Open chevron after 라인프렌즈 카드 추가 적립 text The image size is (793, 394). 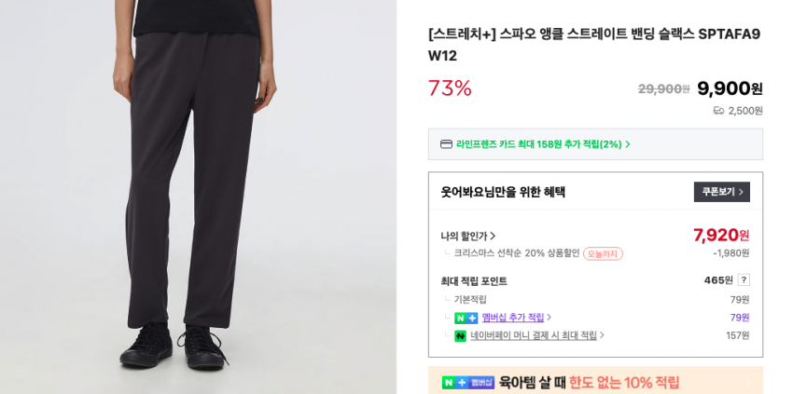click(628, 144)
